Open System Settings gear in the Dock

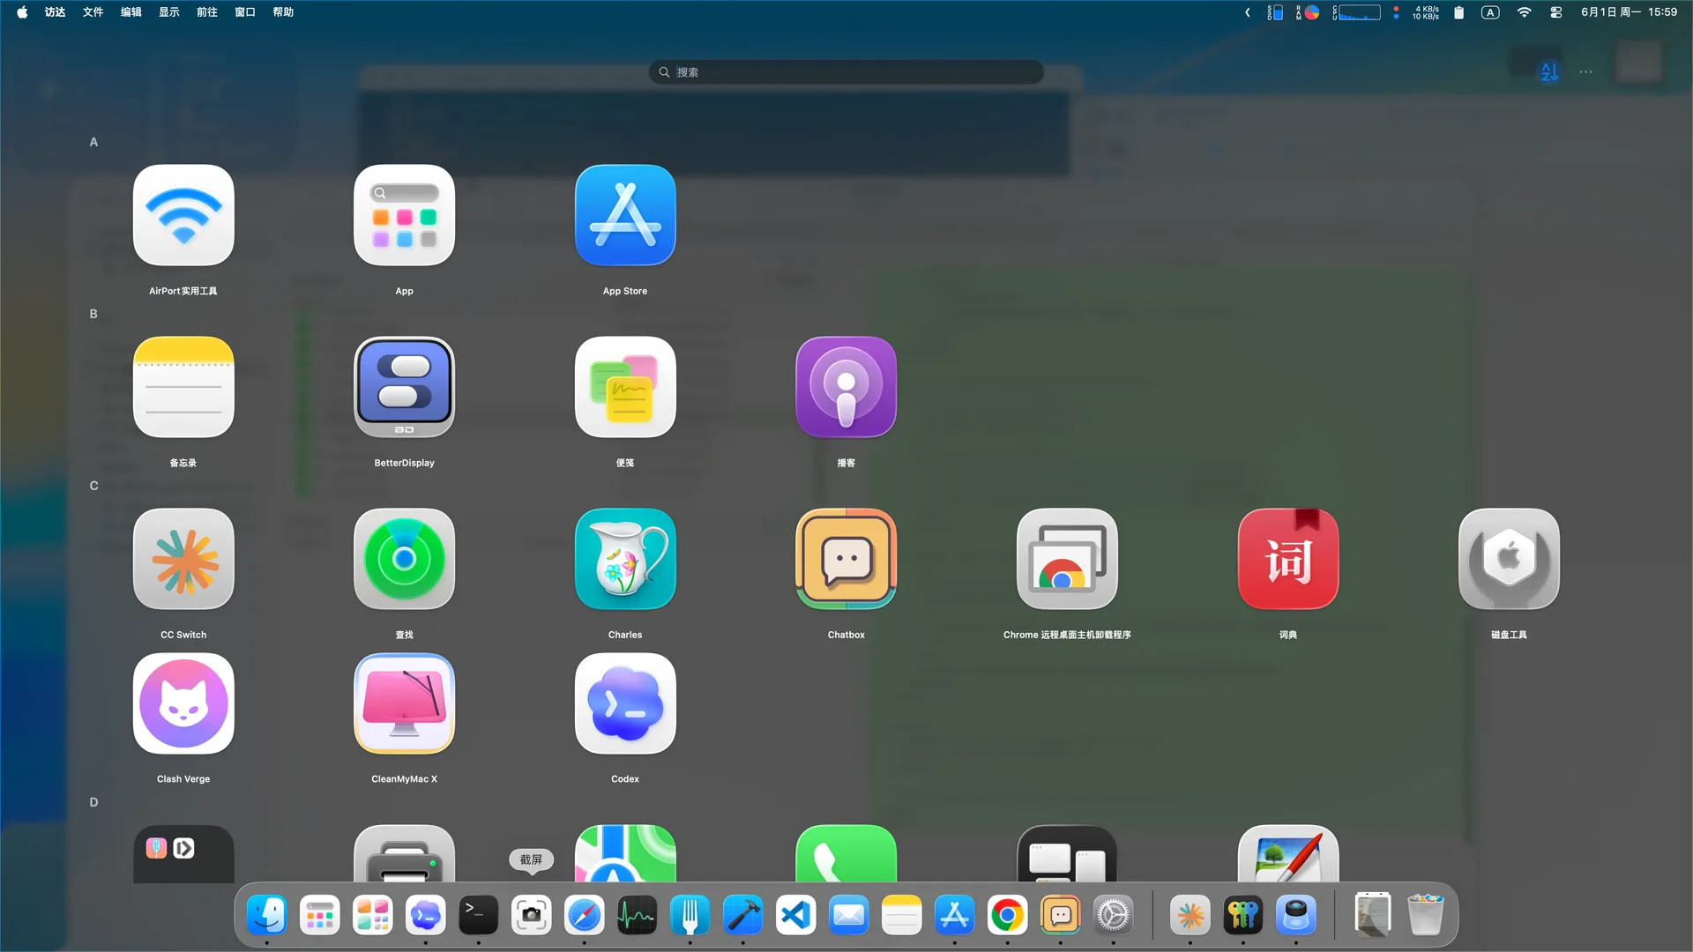point(1113,916)
